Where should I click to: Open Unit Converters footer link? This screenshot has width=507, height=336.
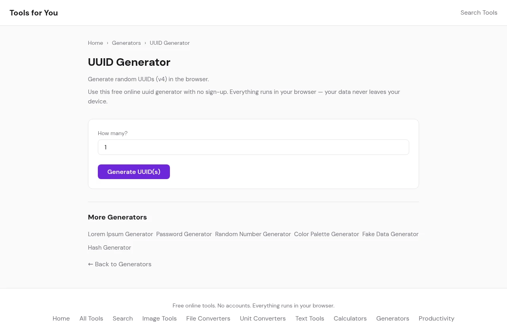[x=263, y=319]
